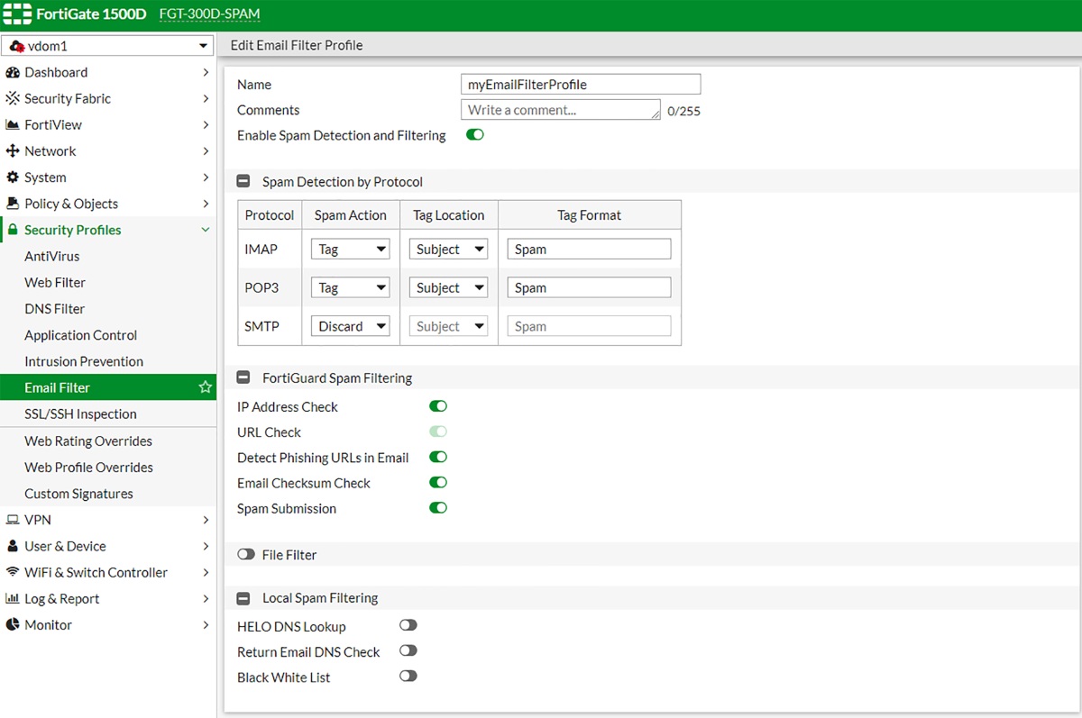The height and width of the screenshot is (718, 1082).
Task: Toggle URL Check switch
Action: point(438,432)
